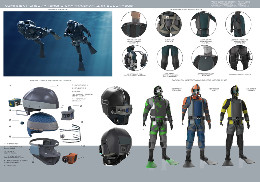Select the transparent visor part

70,133
